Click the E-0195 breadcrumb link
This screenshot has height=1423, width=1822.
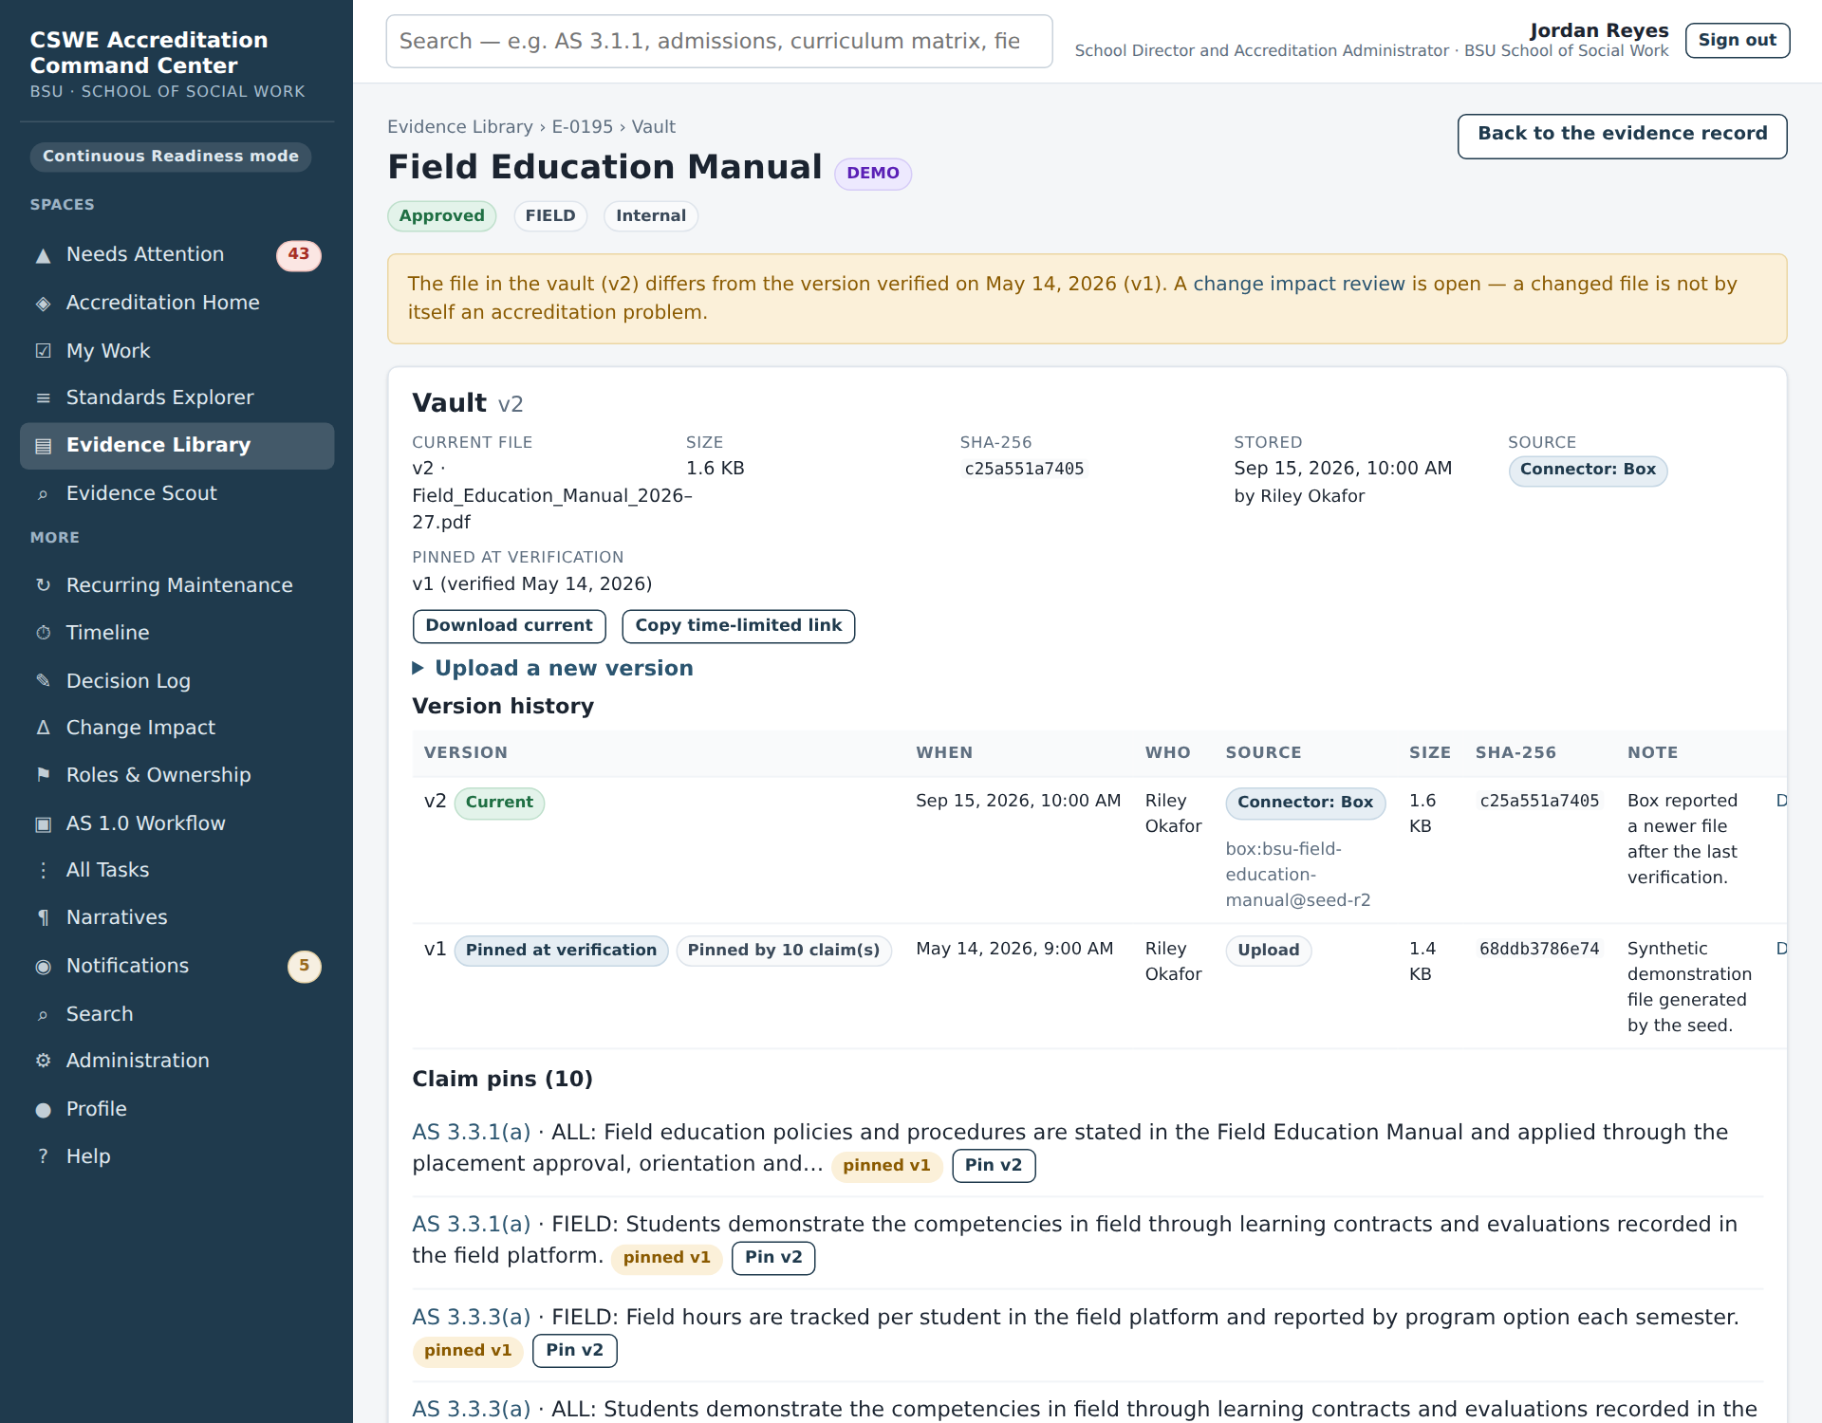click(582, 127)
